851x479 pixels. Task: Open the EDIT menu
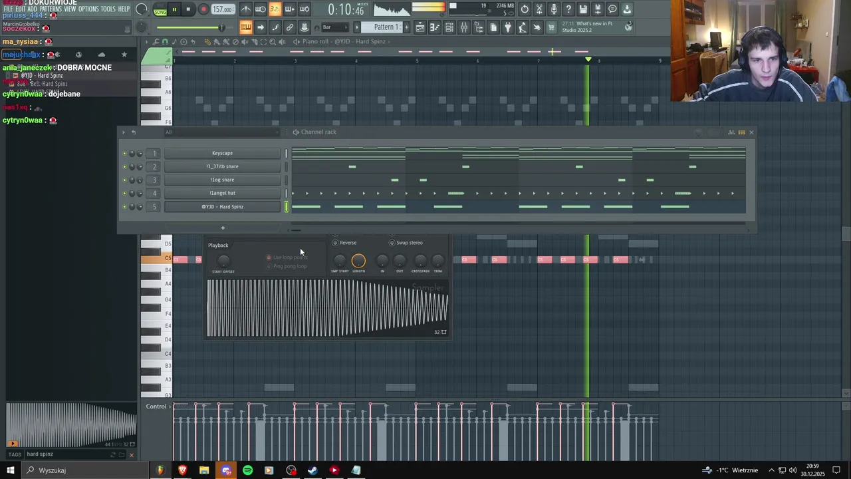21,9
